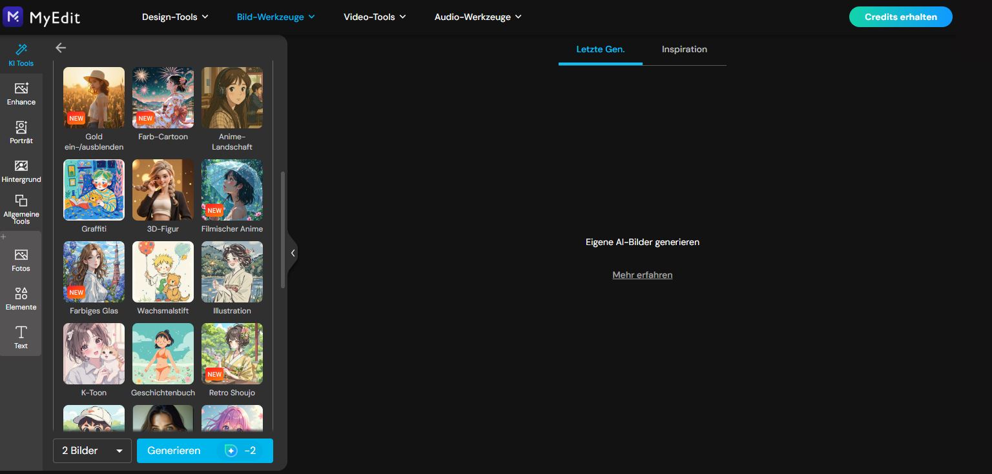Select the 3D-Figur style thumbnail
The width and height of the screenshot is (992, 474).
click(163, 190)
